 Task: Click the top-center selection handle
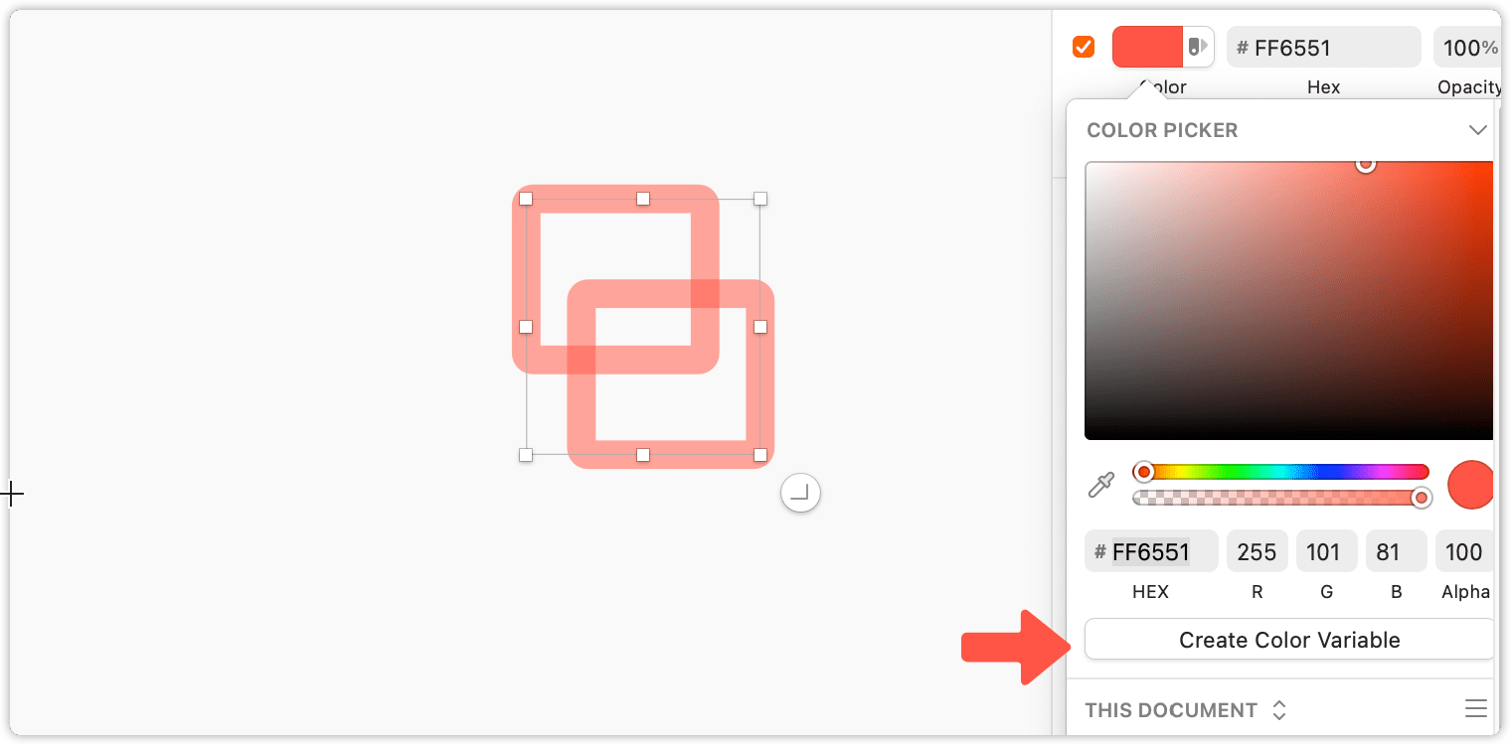[643, 199]
